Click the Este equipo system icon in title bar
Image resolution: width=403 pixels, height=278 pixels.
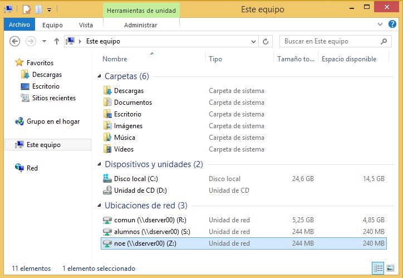9,9
